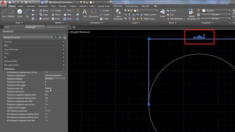This screenshot has height=132, width=235.
Task: Open the Annotate ribbon tab
Action: pos(31,6)
